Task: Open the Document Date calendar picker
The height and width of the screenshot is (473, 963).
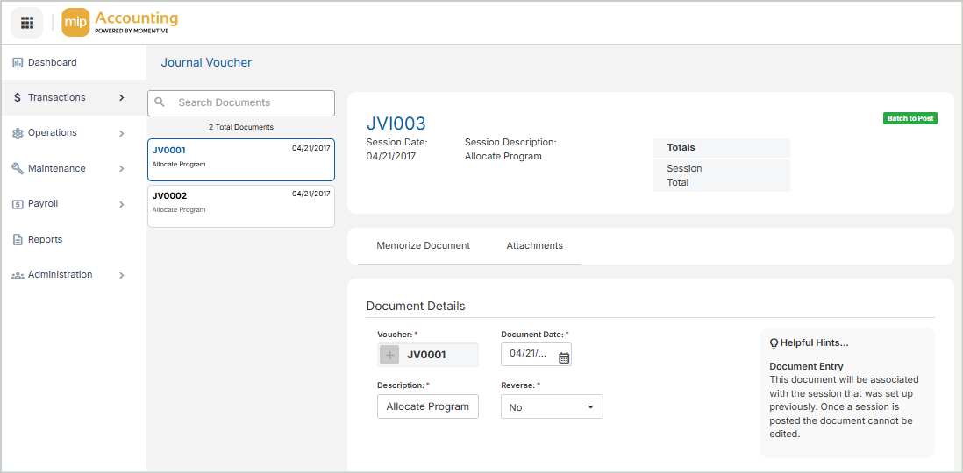Action: [564, 357]
